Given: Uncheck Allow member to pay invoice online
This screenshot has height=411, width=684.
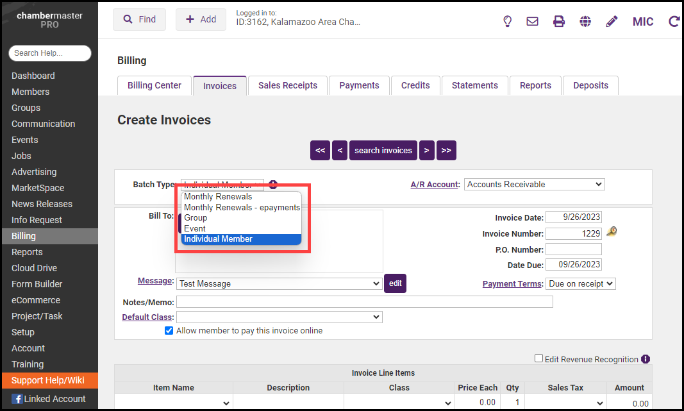Looking at the screenshot, I should point(169,331).
